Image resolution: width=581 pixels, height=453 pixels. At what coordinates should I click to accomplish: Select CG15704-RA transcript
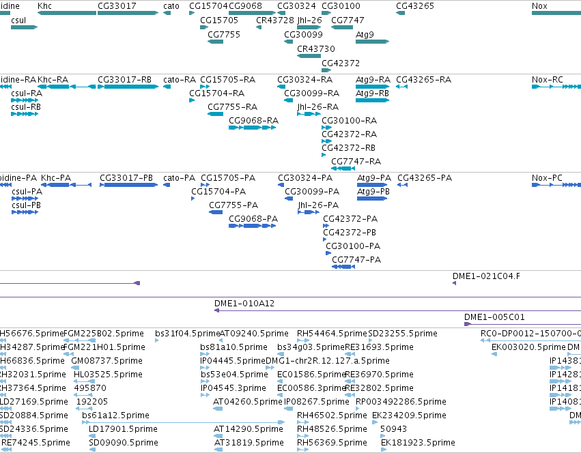pyautogui.click(x=192, y=100)
